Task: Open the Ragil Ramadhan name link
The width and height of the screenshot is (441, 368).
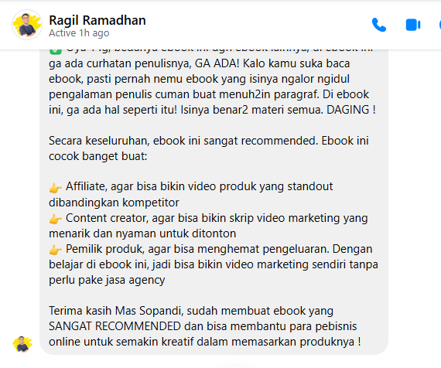Action: [97, 20]
